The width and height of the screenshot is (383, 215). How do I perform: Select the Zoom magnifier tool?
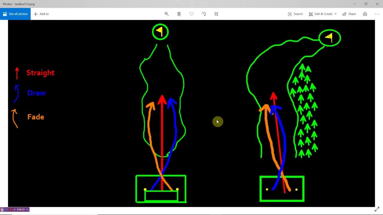(x=167, y=14)
